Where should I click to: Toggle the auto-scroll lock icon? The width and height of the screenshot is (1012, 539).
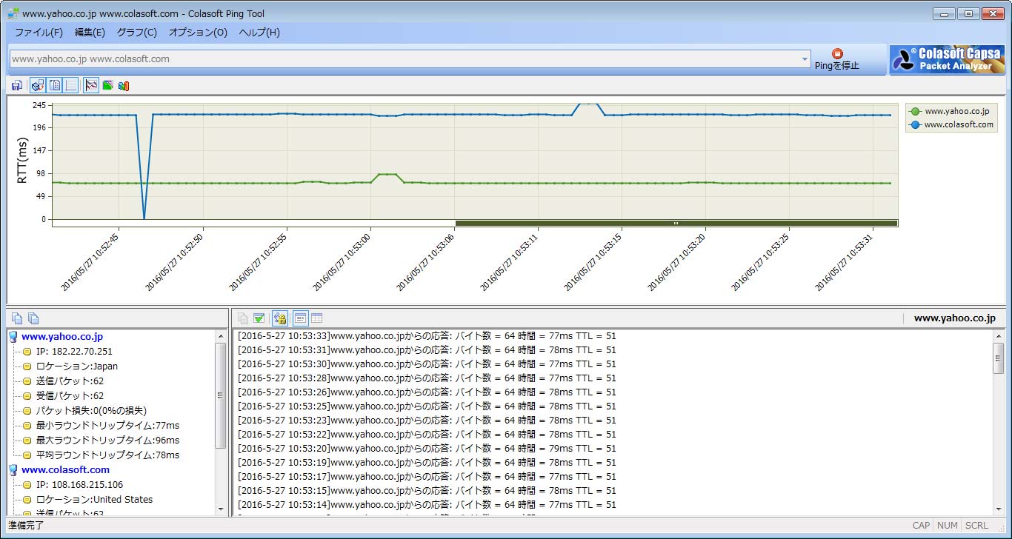(x=279, y=318)
